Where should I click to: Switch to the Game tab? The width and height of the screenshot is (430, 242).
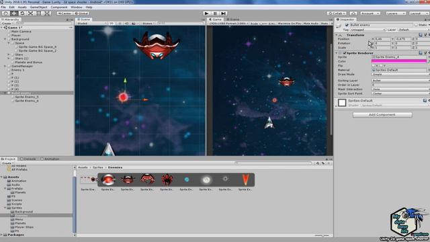point(216,19)
